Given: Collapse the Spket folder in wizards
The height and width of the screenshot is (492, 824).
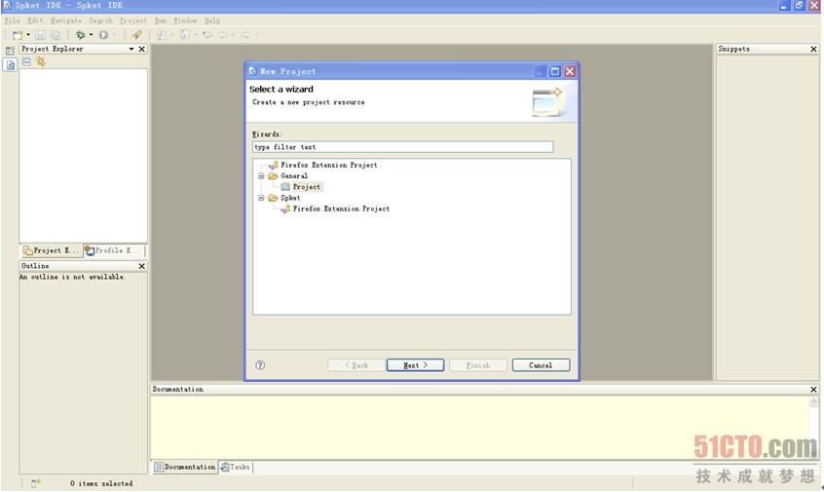Looking at the screenshot, I should (x=261, y=198).
